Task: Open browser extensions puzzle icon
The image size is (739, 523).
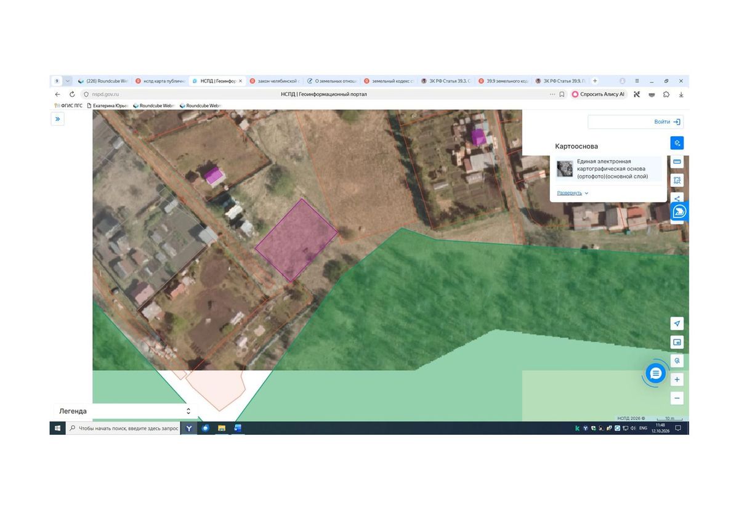Action: [x=666, y=94]
